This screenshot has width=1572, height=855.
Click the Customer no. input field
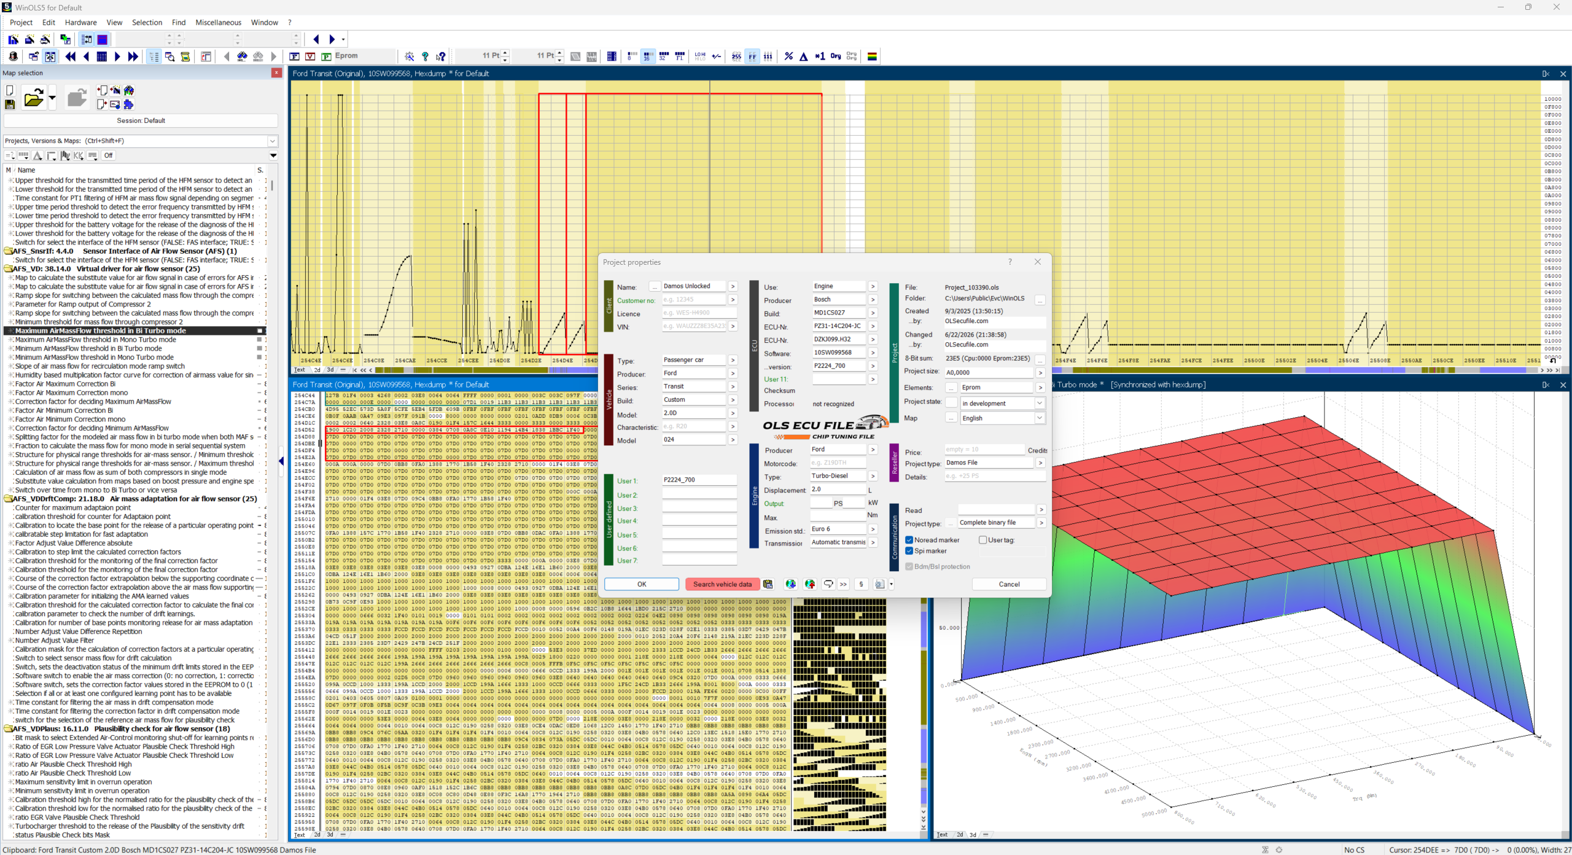click(694, 300)
